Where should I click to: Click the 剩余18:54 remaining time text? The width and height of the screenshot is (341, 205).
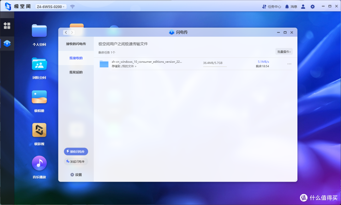(x=262, y=66)
